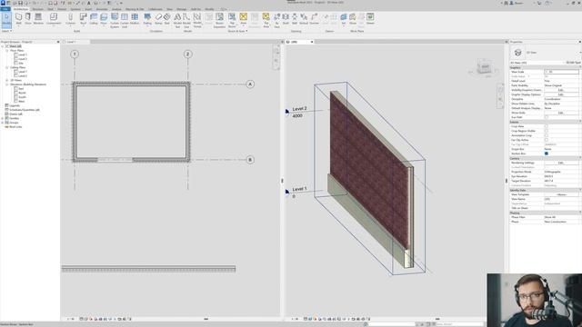Click the ViewCube in the 3D view
This screenshot has width=582, height=327.
(x=485, y=67)
